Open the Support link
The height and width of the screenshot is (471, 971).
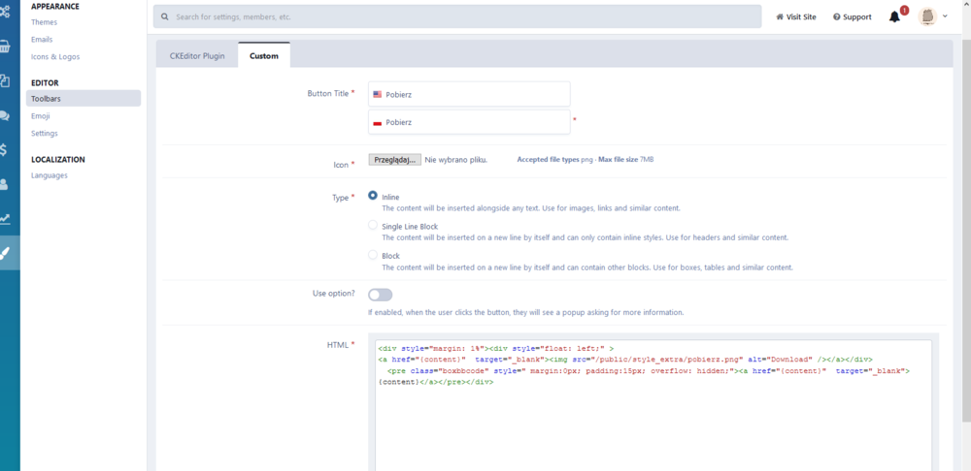[852, 17]
